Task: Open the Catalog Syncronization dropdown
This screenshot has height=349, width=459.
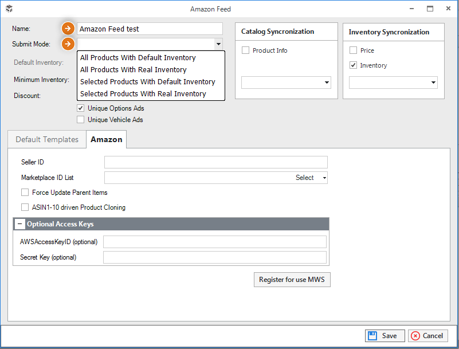Action: click(327, 83)
